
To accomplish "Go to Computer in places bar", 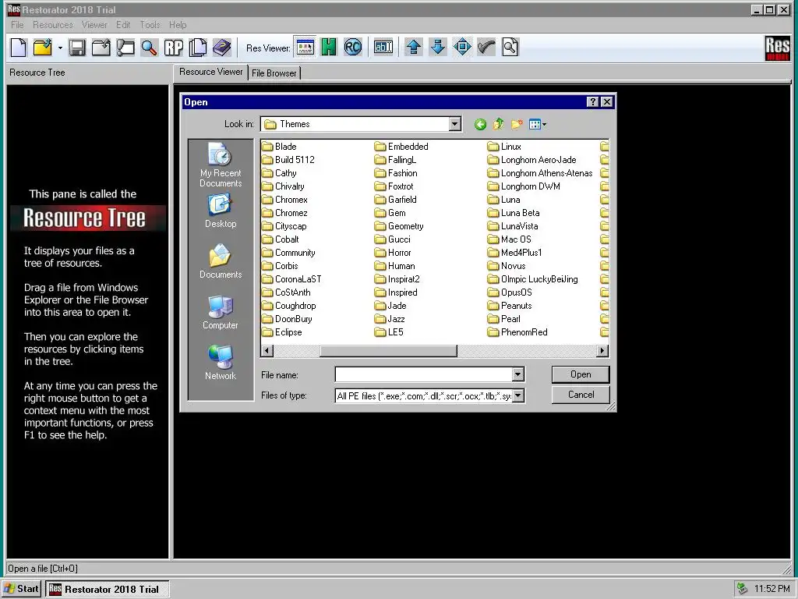I will point(221,312).
